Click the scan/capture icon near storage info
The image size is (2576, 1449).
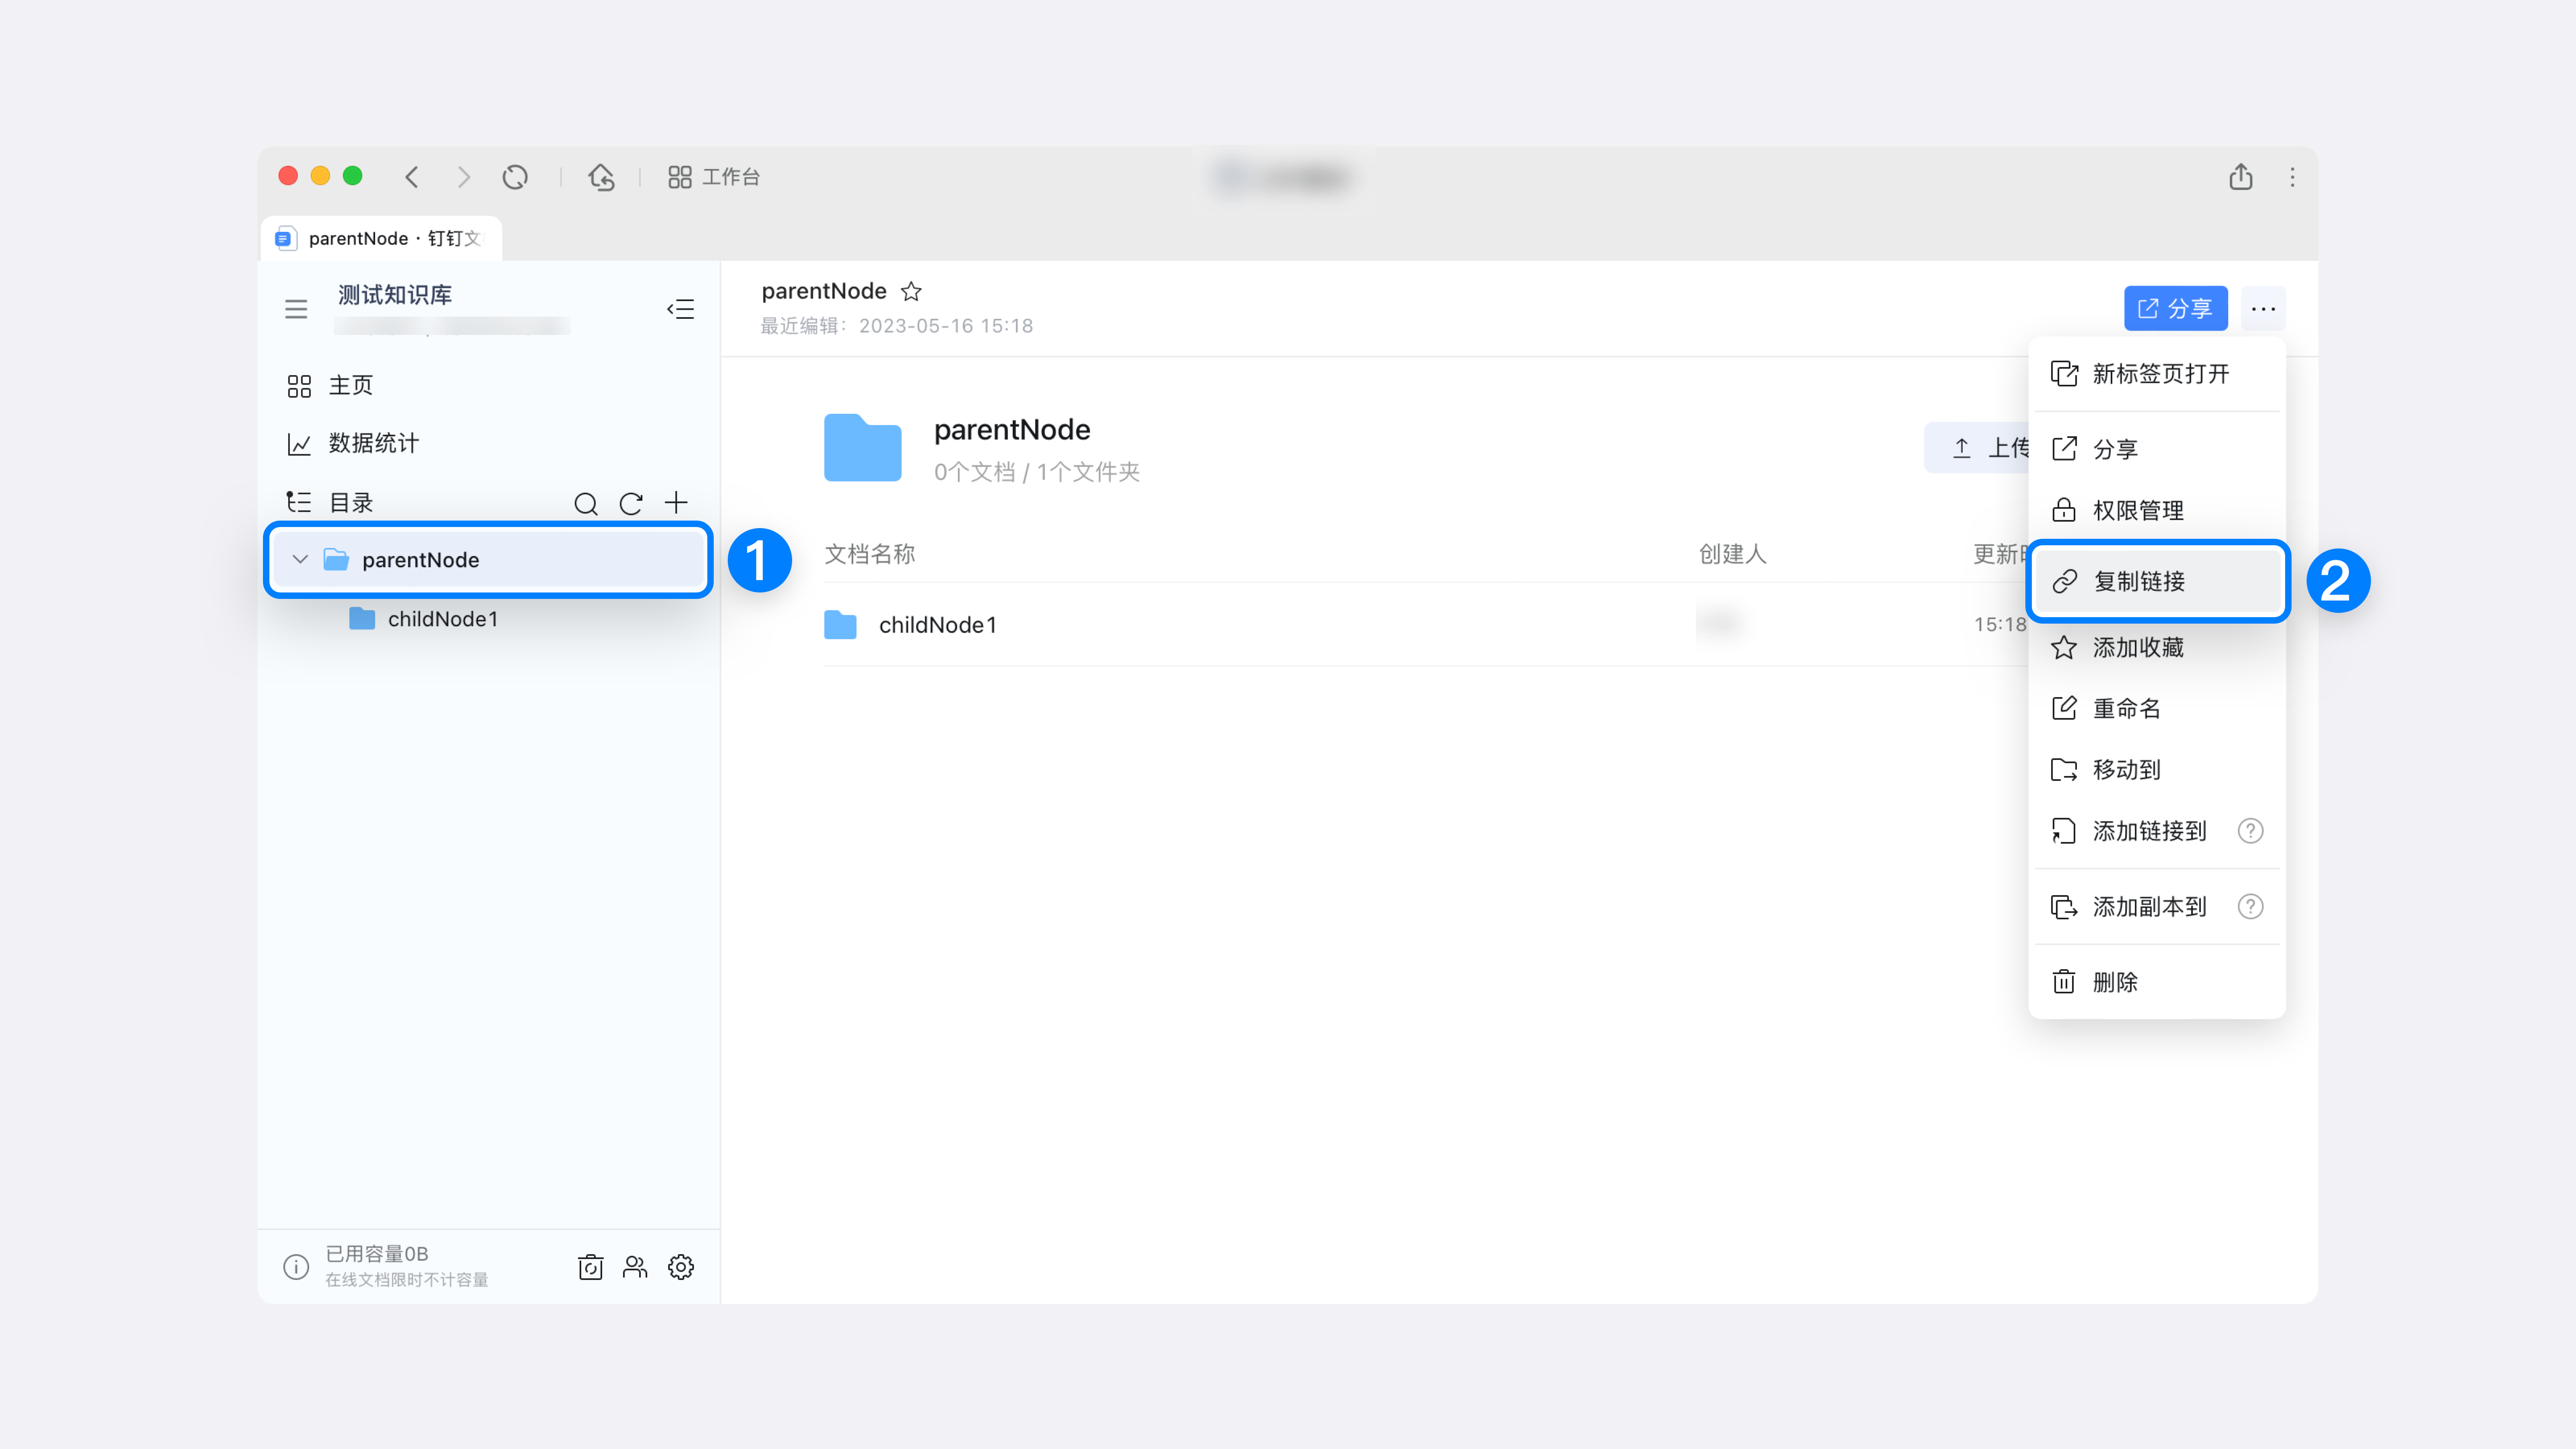(x=590, y=1266)
